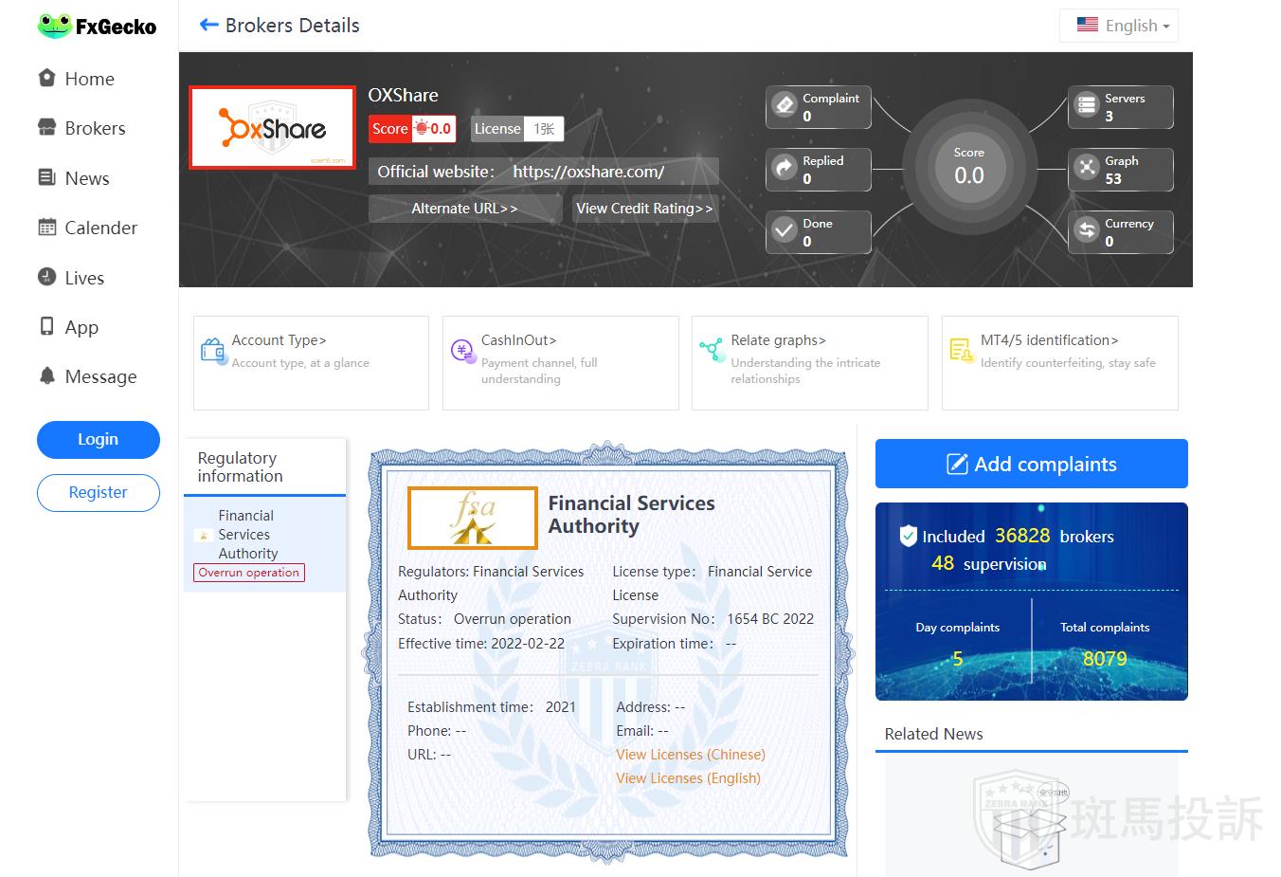Image resolution: width=1281 pixels, height=877 pixels.
Task: Click the Graph network icon
Action: click(x=1086, y=168)
